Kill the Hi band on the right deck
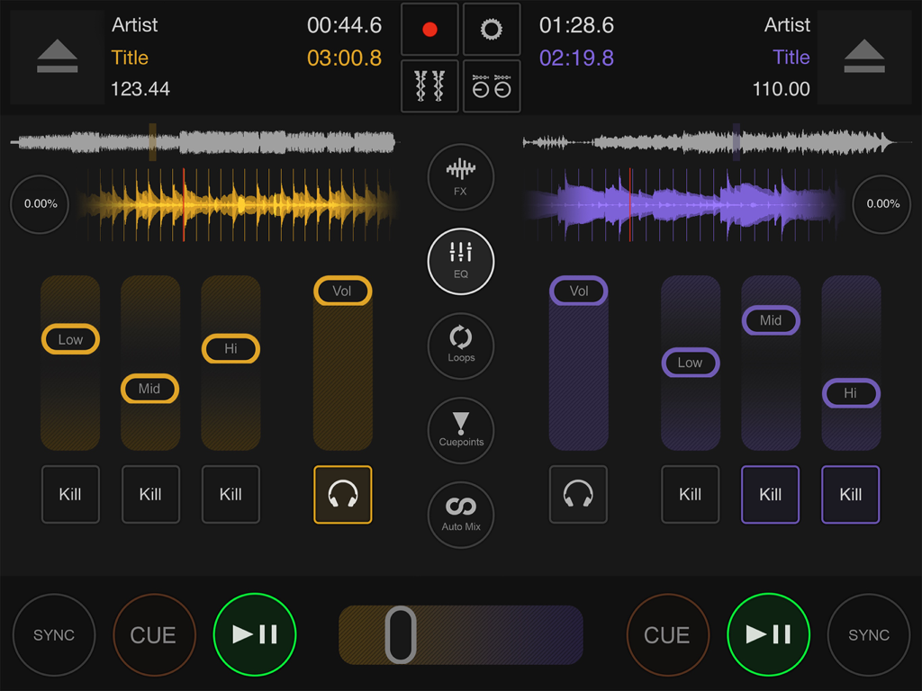 [851, 494]
